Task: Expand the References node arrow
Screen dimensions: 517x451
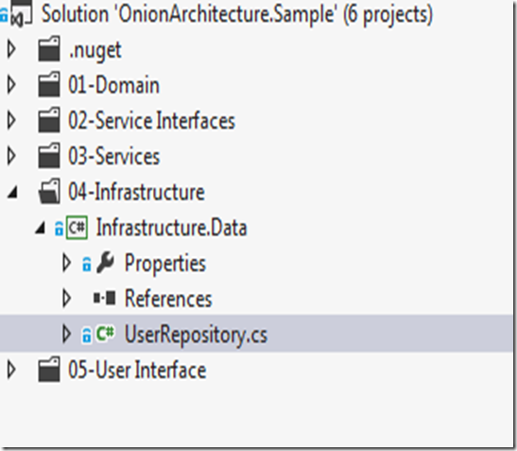Action: (x=66, y=298)
